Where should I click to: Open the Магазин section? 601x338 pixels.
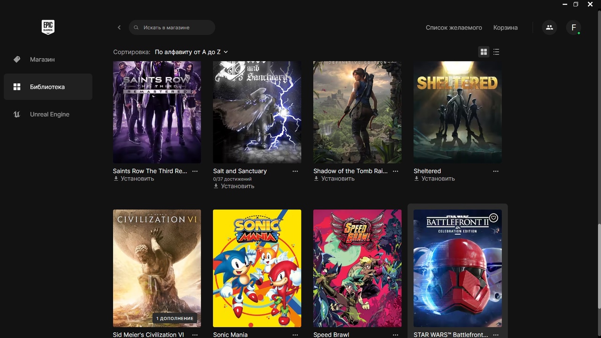48,60
